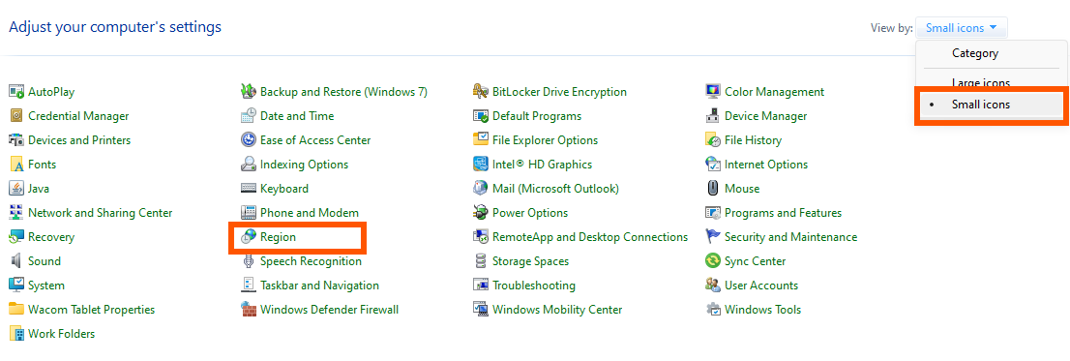Screen dimensions: 1070x361
Task: Click the Color Management monitor icon
Action: pyautogui.click(x=712, y=91)
